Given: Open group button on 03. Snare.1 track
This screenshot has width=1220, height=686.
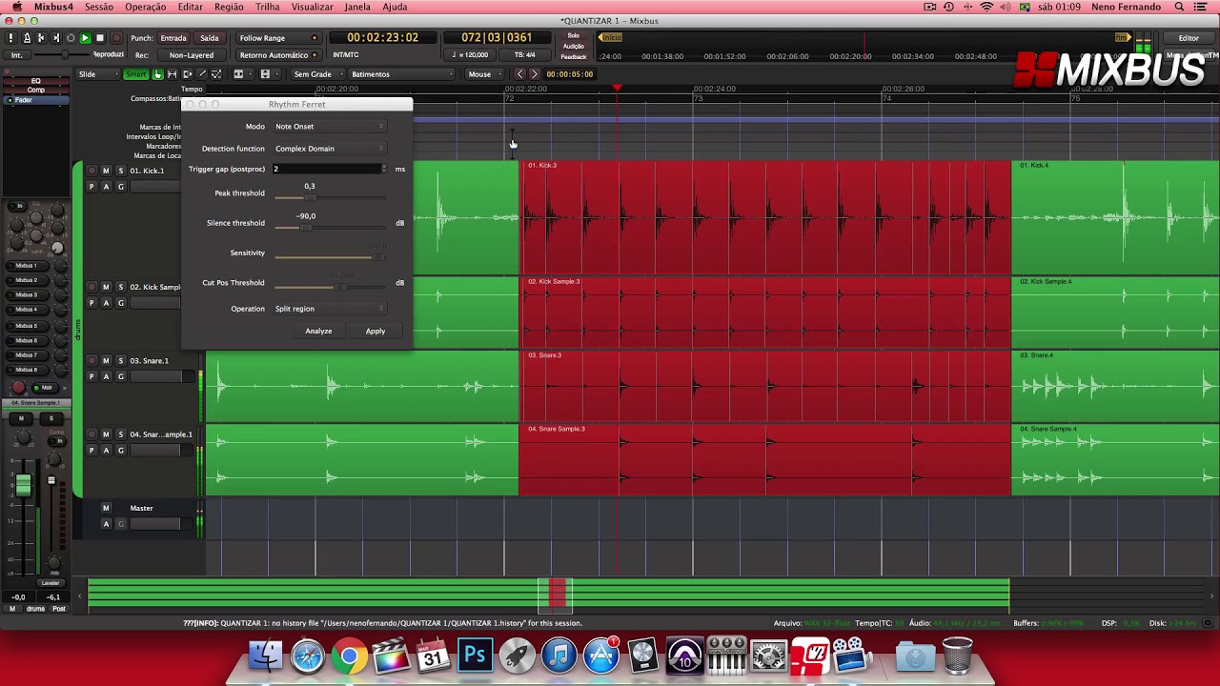Looking at the screenshot, I should click(120, 376).
